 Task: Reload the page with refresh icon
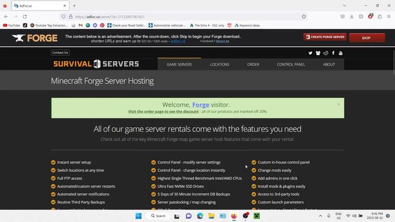pos(25,17)
